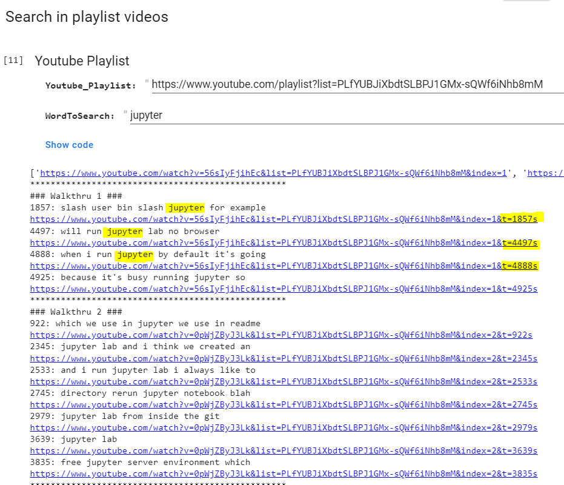
Task: Open the last link ending t=3835s
Action: (x=284, y=473)
